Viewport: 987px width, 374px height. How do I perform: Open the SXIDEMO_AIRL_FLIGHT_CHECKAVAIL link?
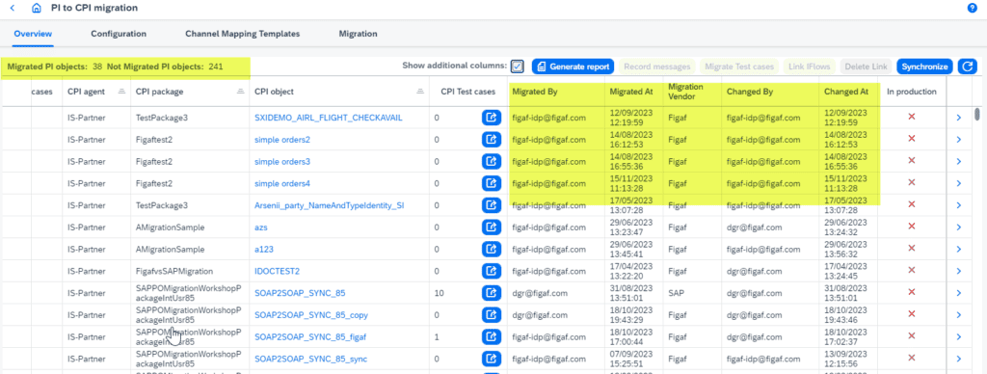click(328, 118)
